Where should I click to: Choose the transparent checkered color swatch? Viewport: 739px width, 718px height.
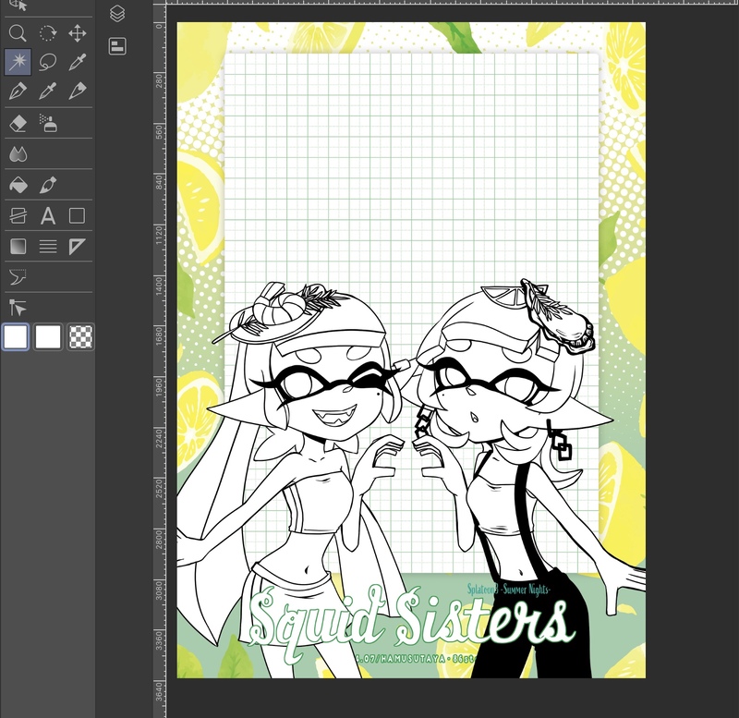(x=80, y=336)
